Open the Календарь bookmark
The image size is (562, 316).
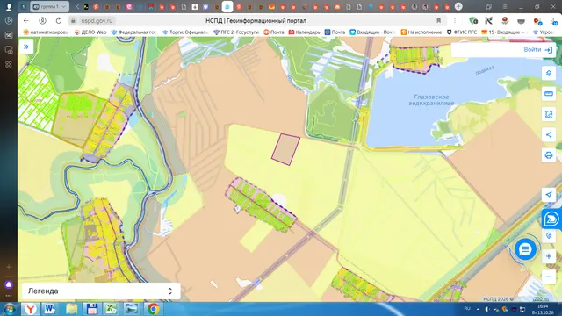(x=305, y=32)
